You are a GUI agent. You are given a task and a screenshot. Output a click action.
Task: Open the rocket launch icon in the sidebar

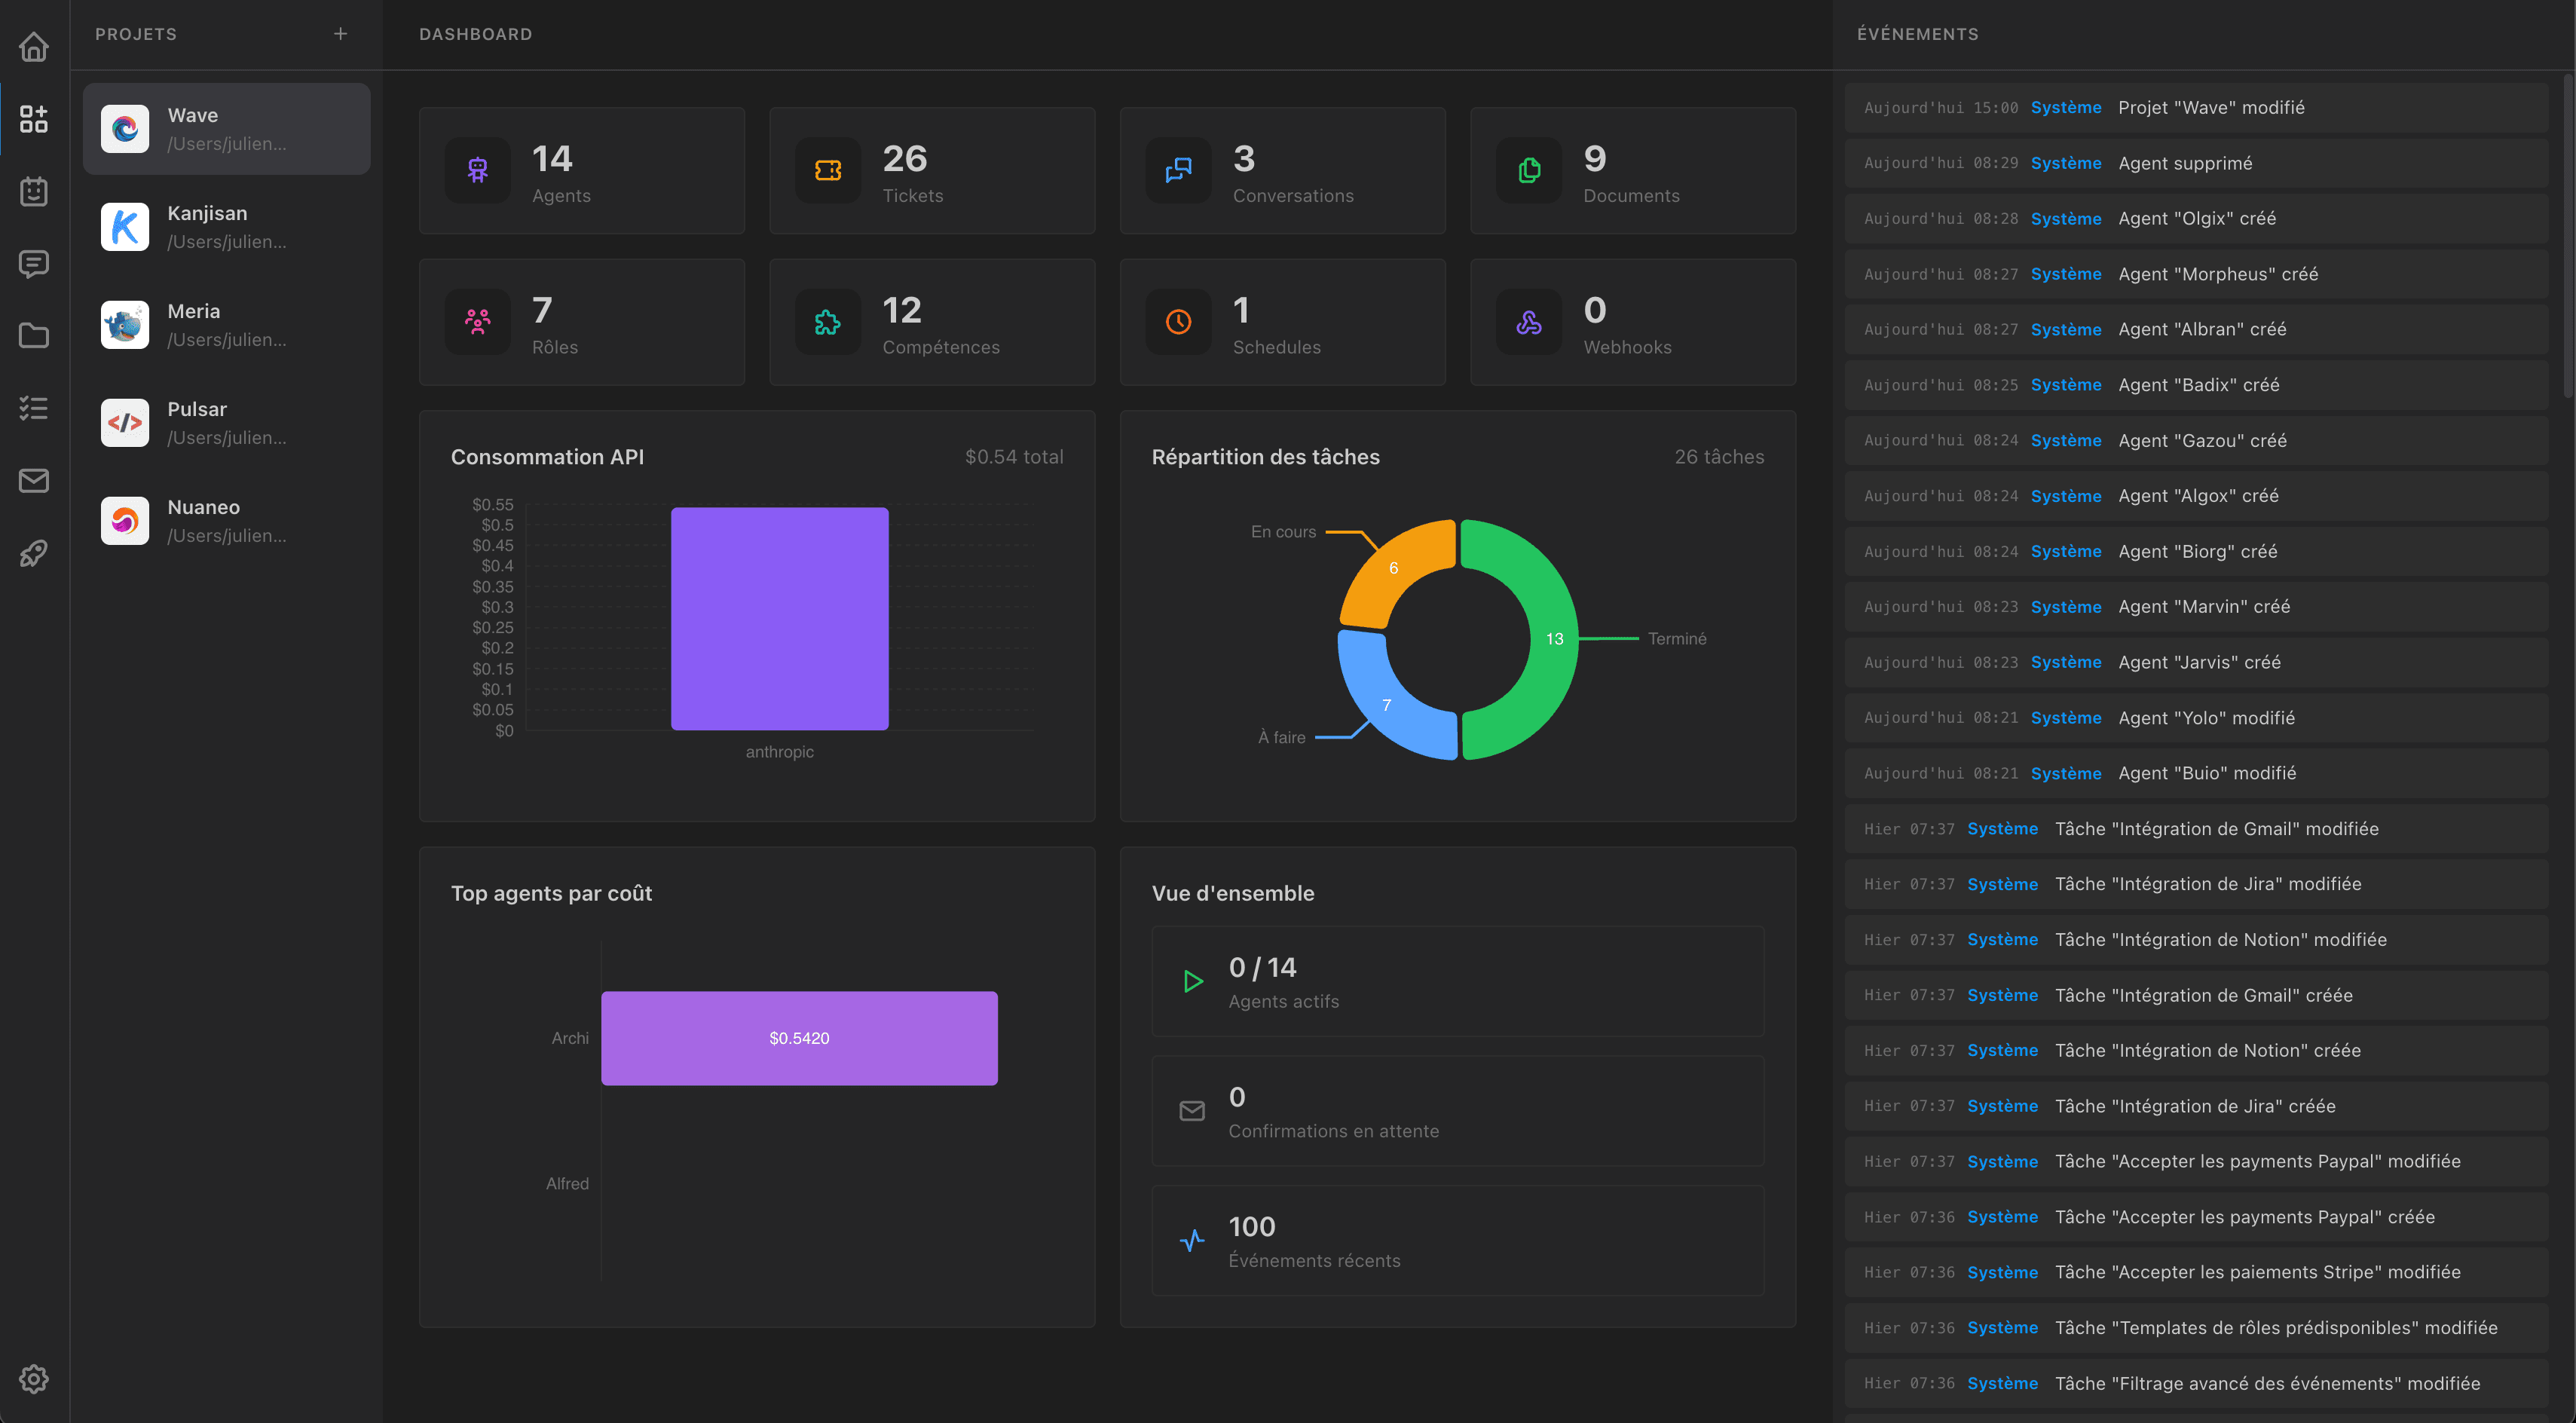point(34,553)
